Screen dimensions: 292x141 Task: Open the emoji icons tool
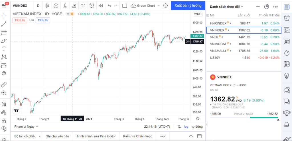[4, 73]
